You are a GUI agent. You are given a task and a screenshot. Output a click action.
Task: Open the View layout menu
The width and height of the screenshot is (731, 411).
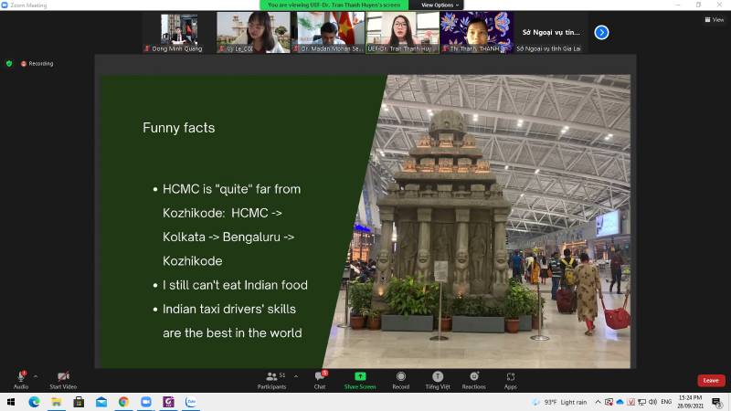(714, 19)
